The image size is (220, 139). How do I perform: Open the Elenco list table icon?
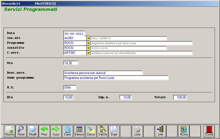click(79, 131)
